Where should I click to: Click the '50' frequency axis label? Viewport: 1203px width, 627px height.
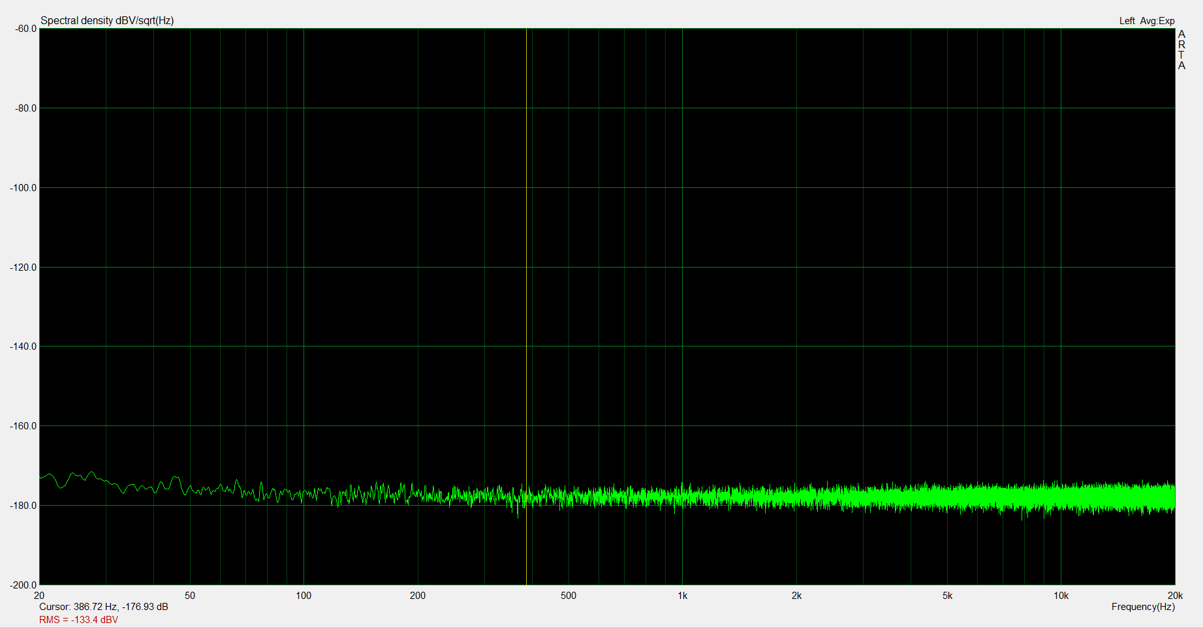[190, 596]
